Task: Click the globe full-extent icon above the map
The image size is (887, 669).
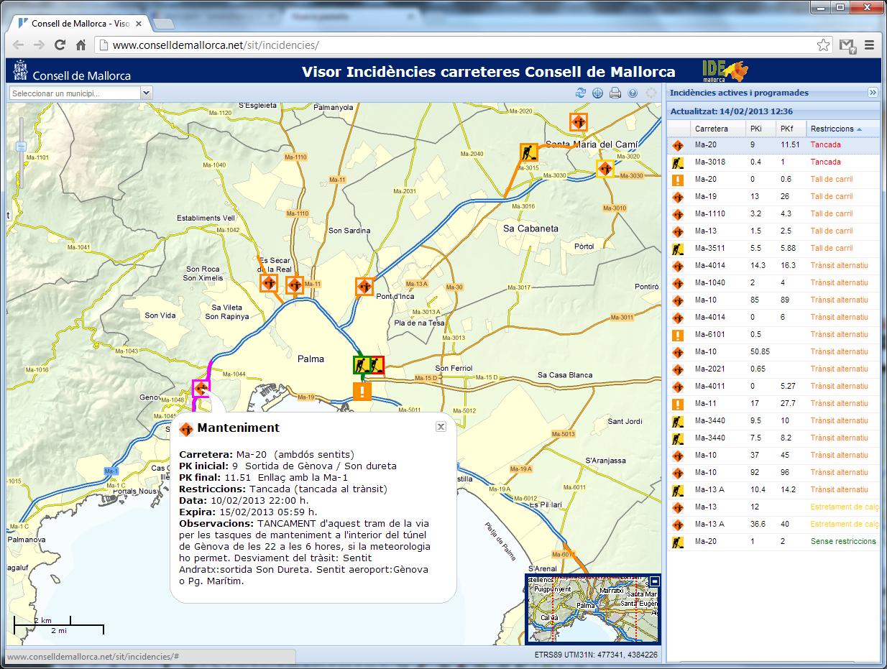Action: tap(598, 93)
